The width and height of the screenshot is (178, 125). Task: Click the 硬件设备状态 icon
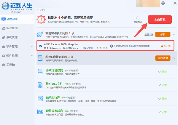pos(40,112)
